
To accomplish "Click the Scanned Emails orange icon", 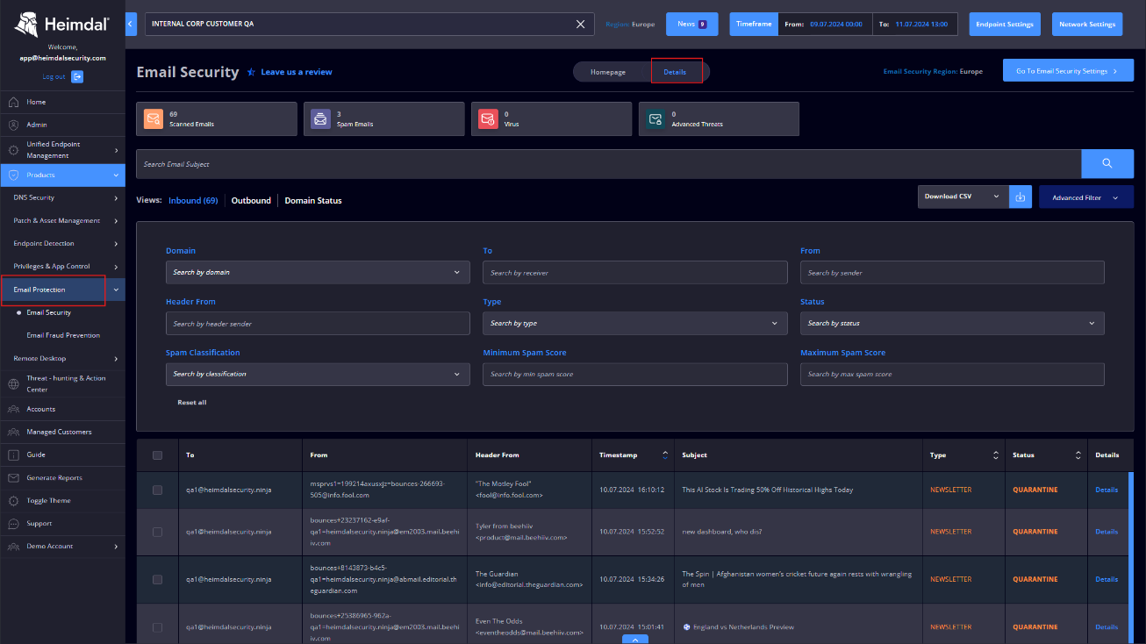I will click(154, 119).
